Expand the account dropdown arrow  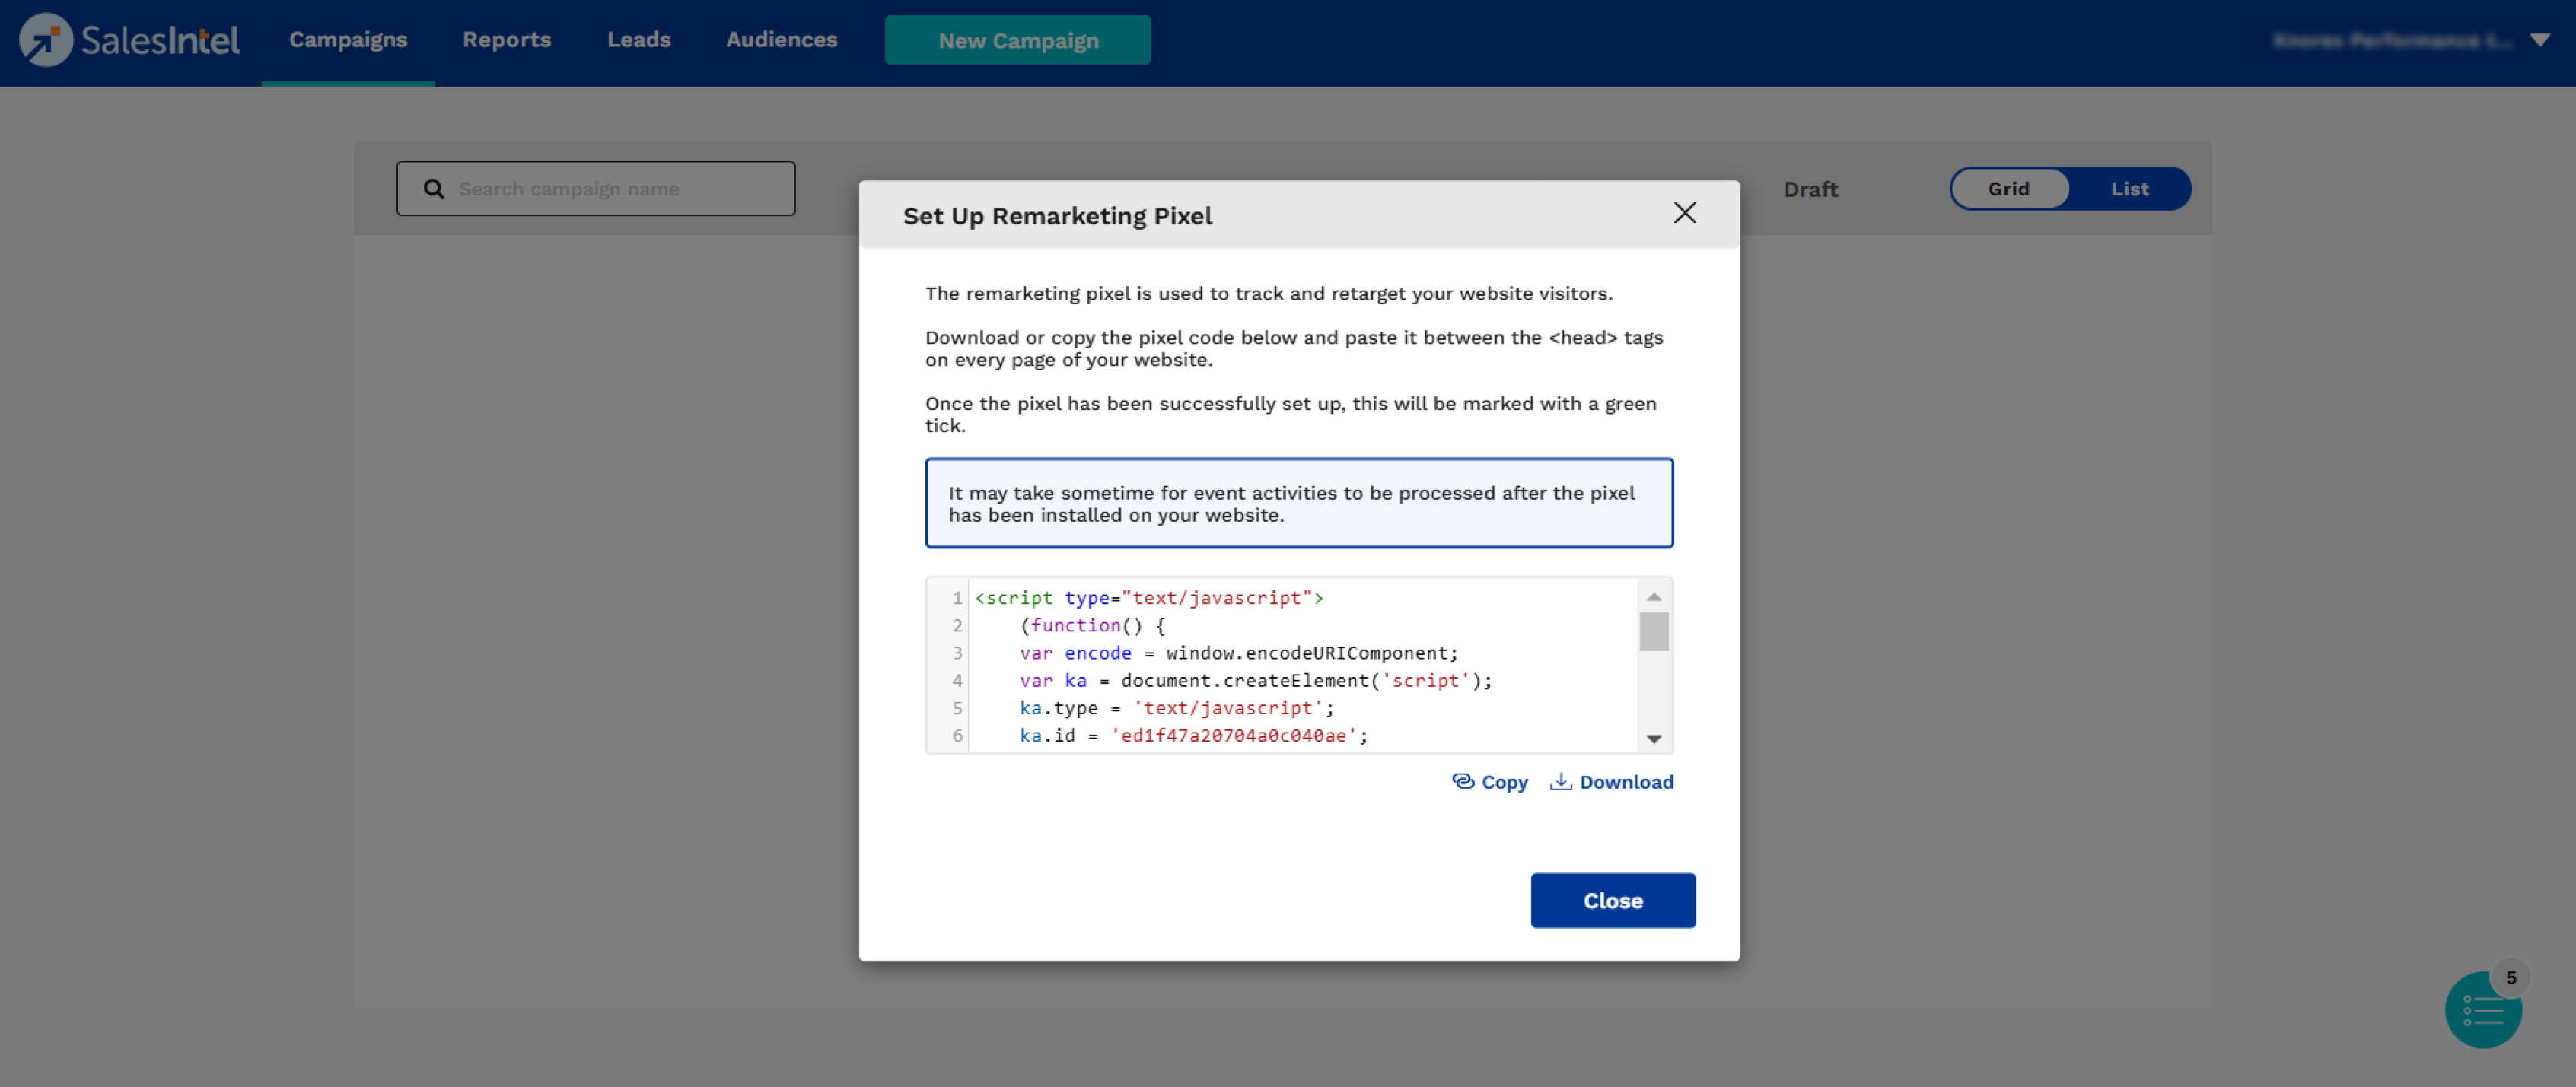(x=2540, y=40)
